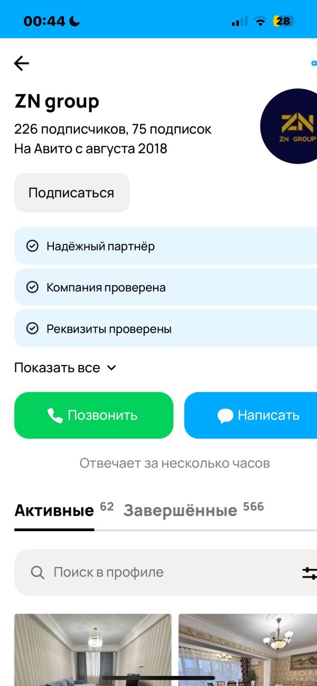This screenshot has height=686, width=317.
Task: Tap the checkmark beside Надёжный партнёр
Action: (33, 246)
